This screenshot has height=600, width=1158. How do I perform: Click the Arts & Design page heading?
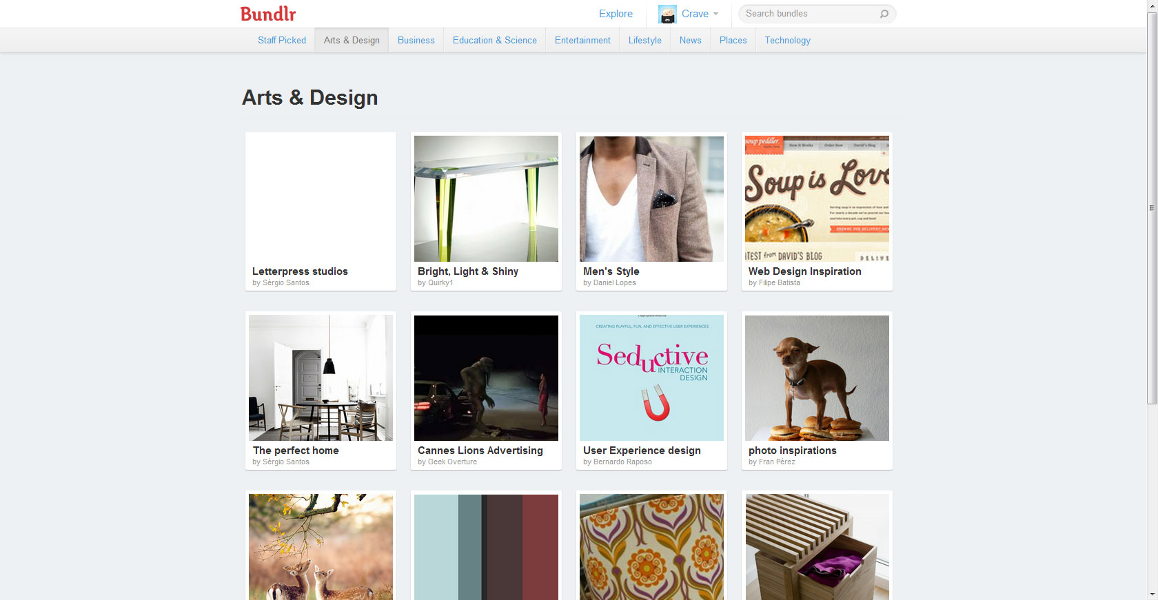pyautogui.click(x=310, y=98)
